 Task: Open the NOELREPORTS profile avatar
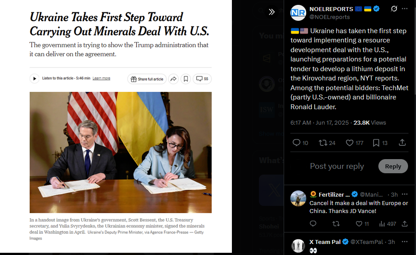tap(298, 13)
